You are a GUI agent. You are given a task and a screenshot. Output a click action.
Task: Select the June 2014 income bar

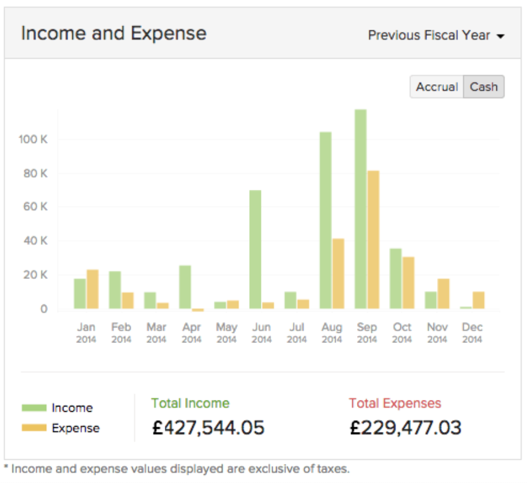click(256, 249)
